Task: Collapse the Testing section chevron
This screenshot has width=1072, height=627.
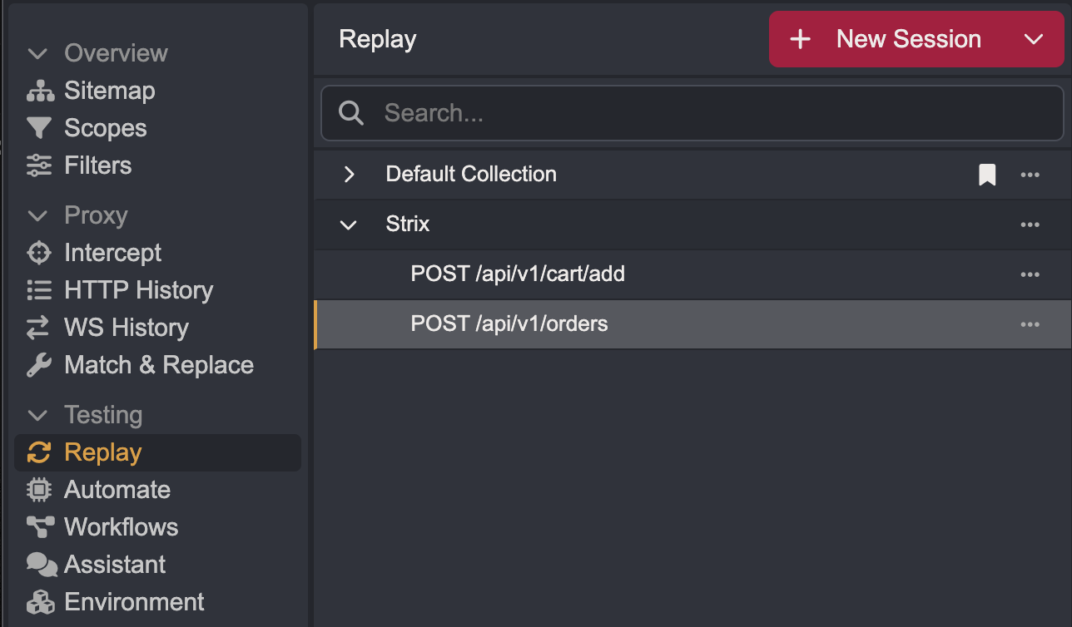Action: pos(37,416)
